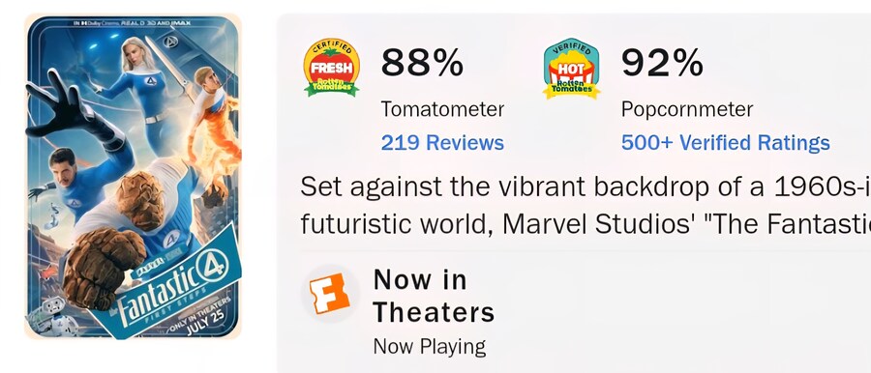Click the synopsis line starting 'futuristic world'
Screen dimensions: 871x373
586,223
